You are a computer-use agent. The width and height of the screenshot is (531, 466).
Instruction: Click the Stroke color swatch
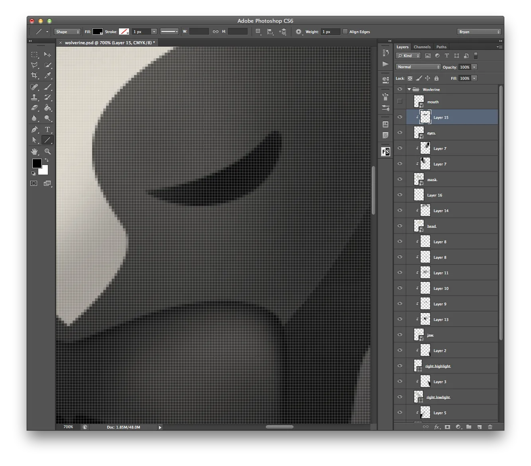coord(124,31)
